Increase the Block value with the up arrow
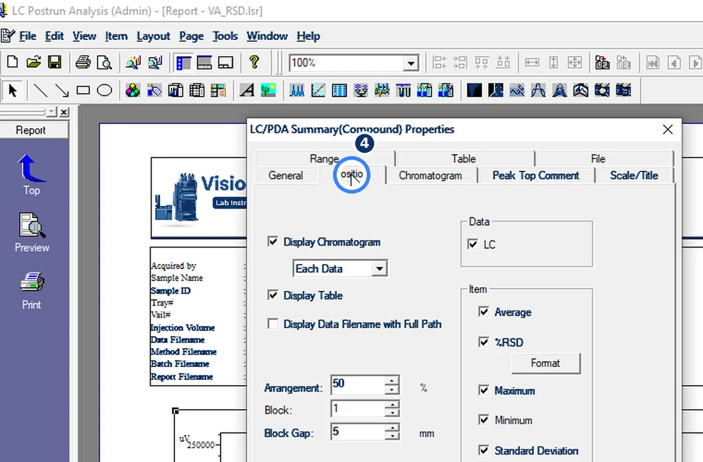 click(392, 404)
